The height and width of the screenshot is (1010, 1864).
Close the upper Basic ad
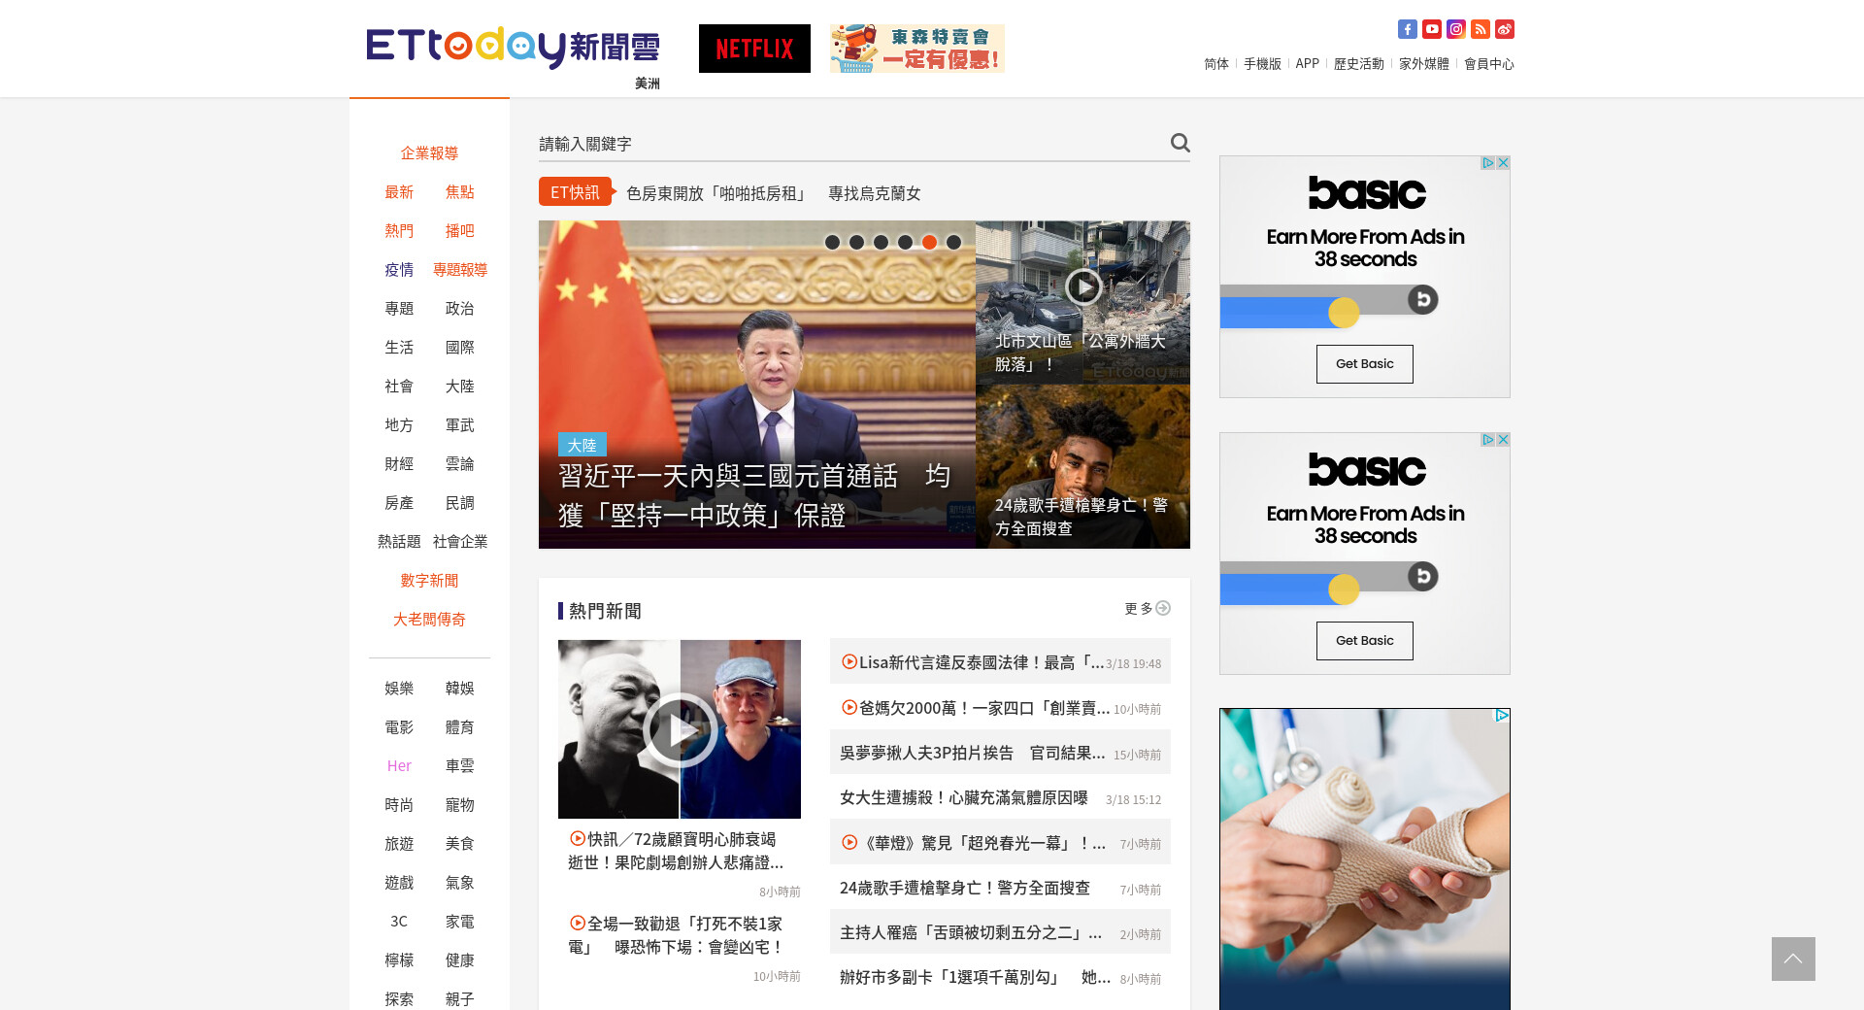(x=1503, y=163)
